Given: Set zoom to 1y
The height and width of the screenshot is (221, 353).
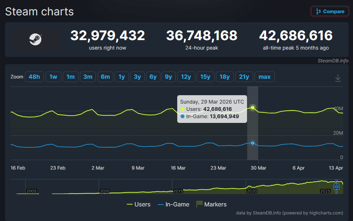Looking at the screenshot, I should point(122,77).
